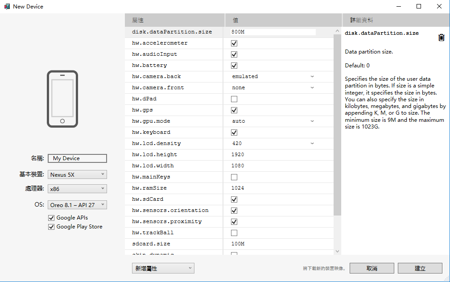Screen dimensions: 450x282
Task: Click the 值 column header
Action: [x=283, y=21]
